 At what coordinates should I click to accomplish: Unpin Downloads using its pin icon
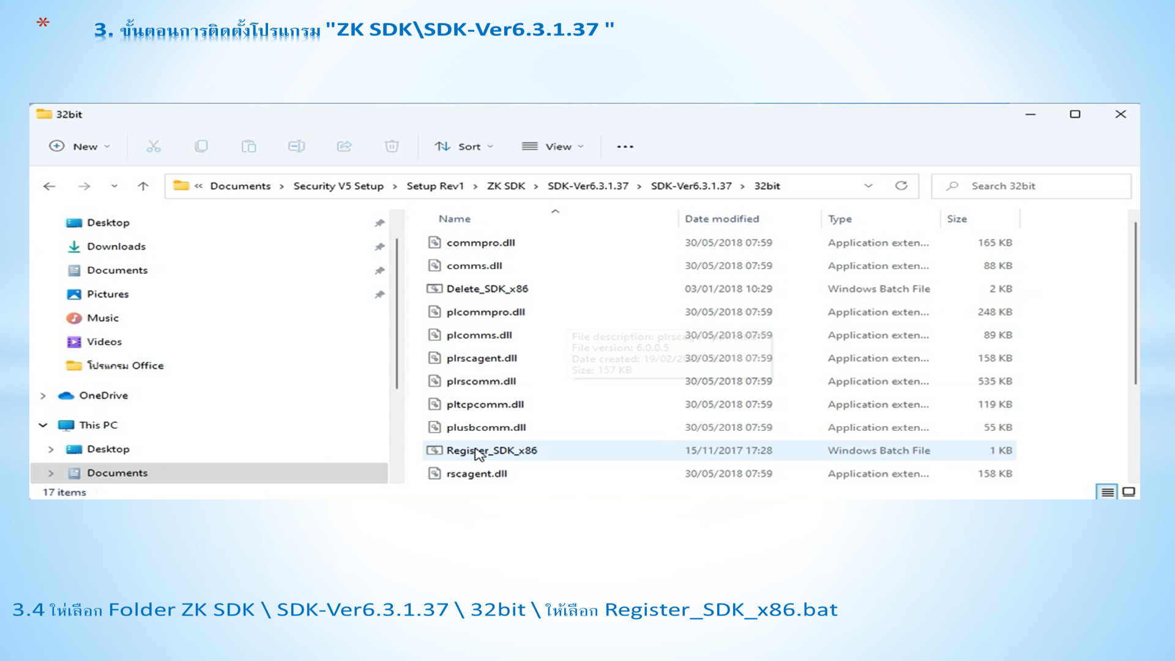tap(379, 247)
